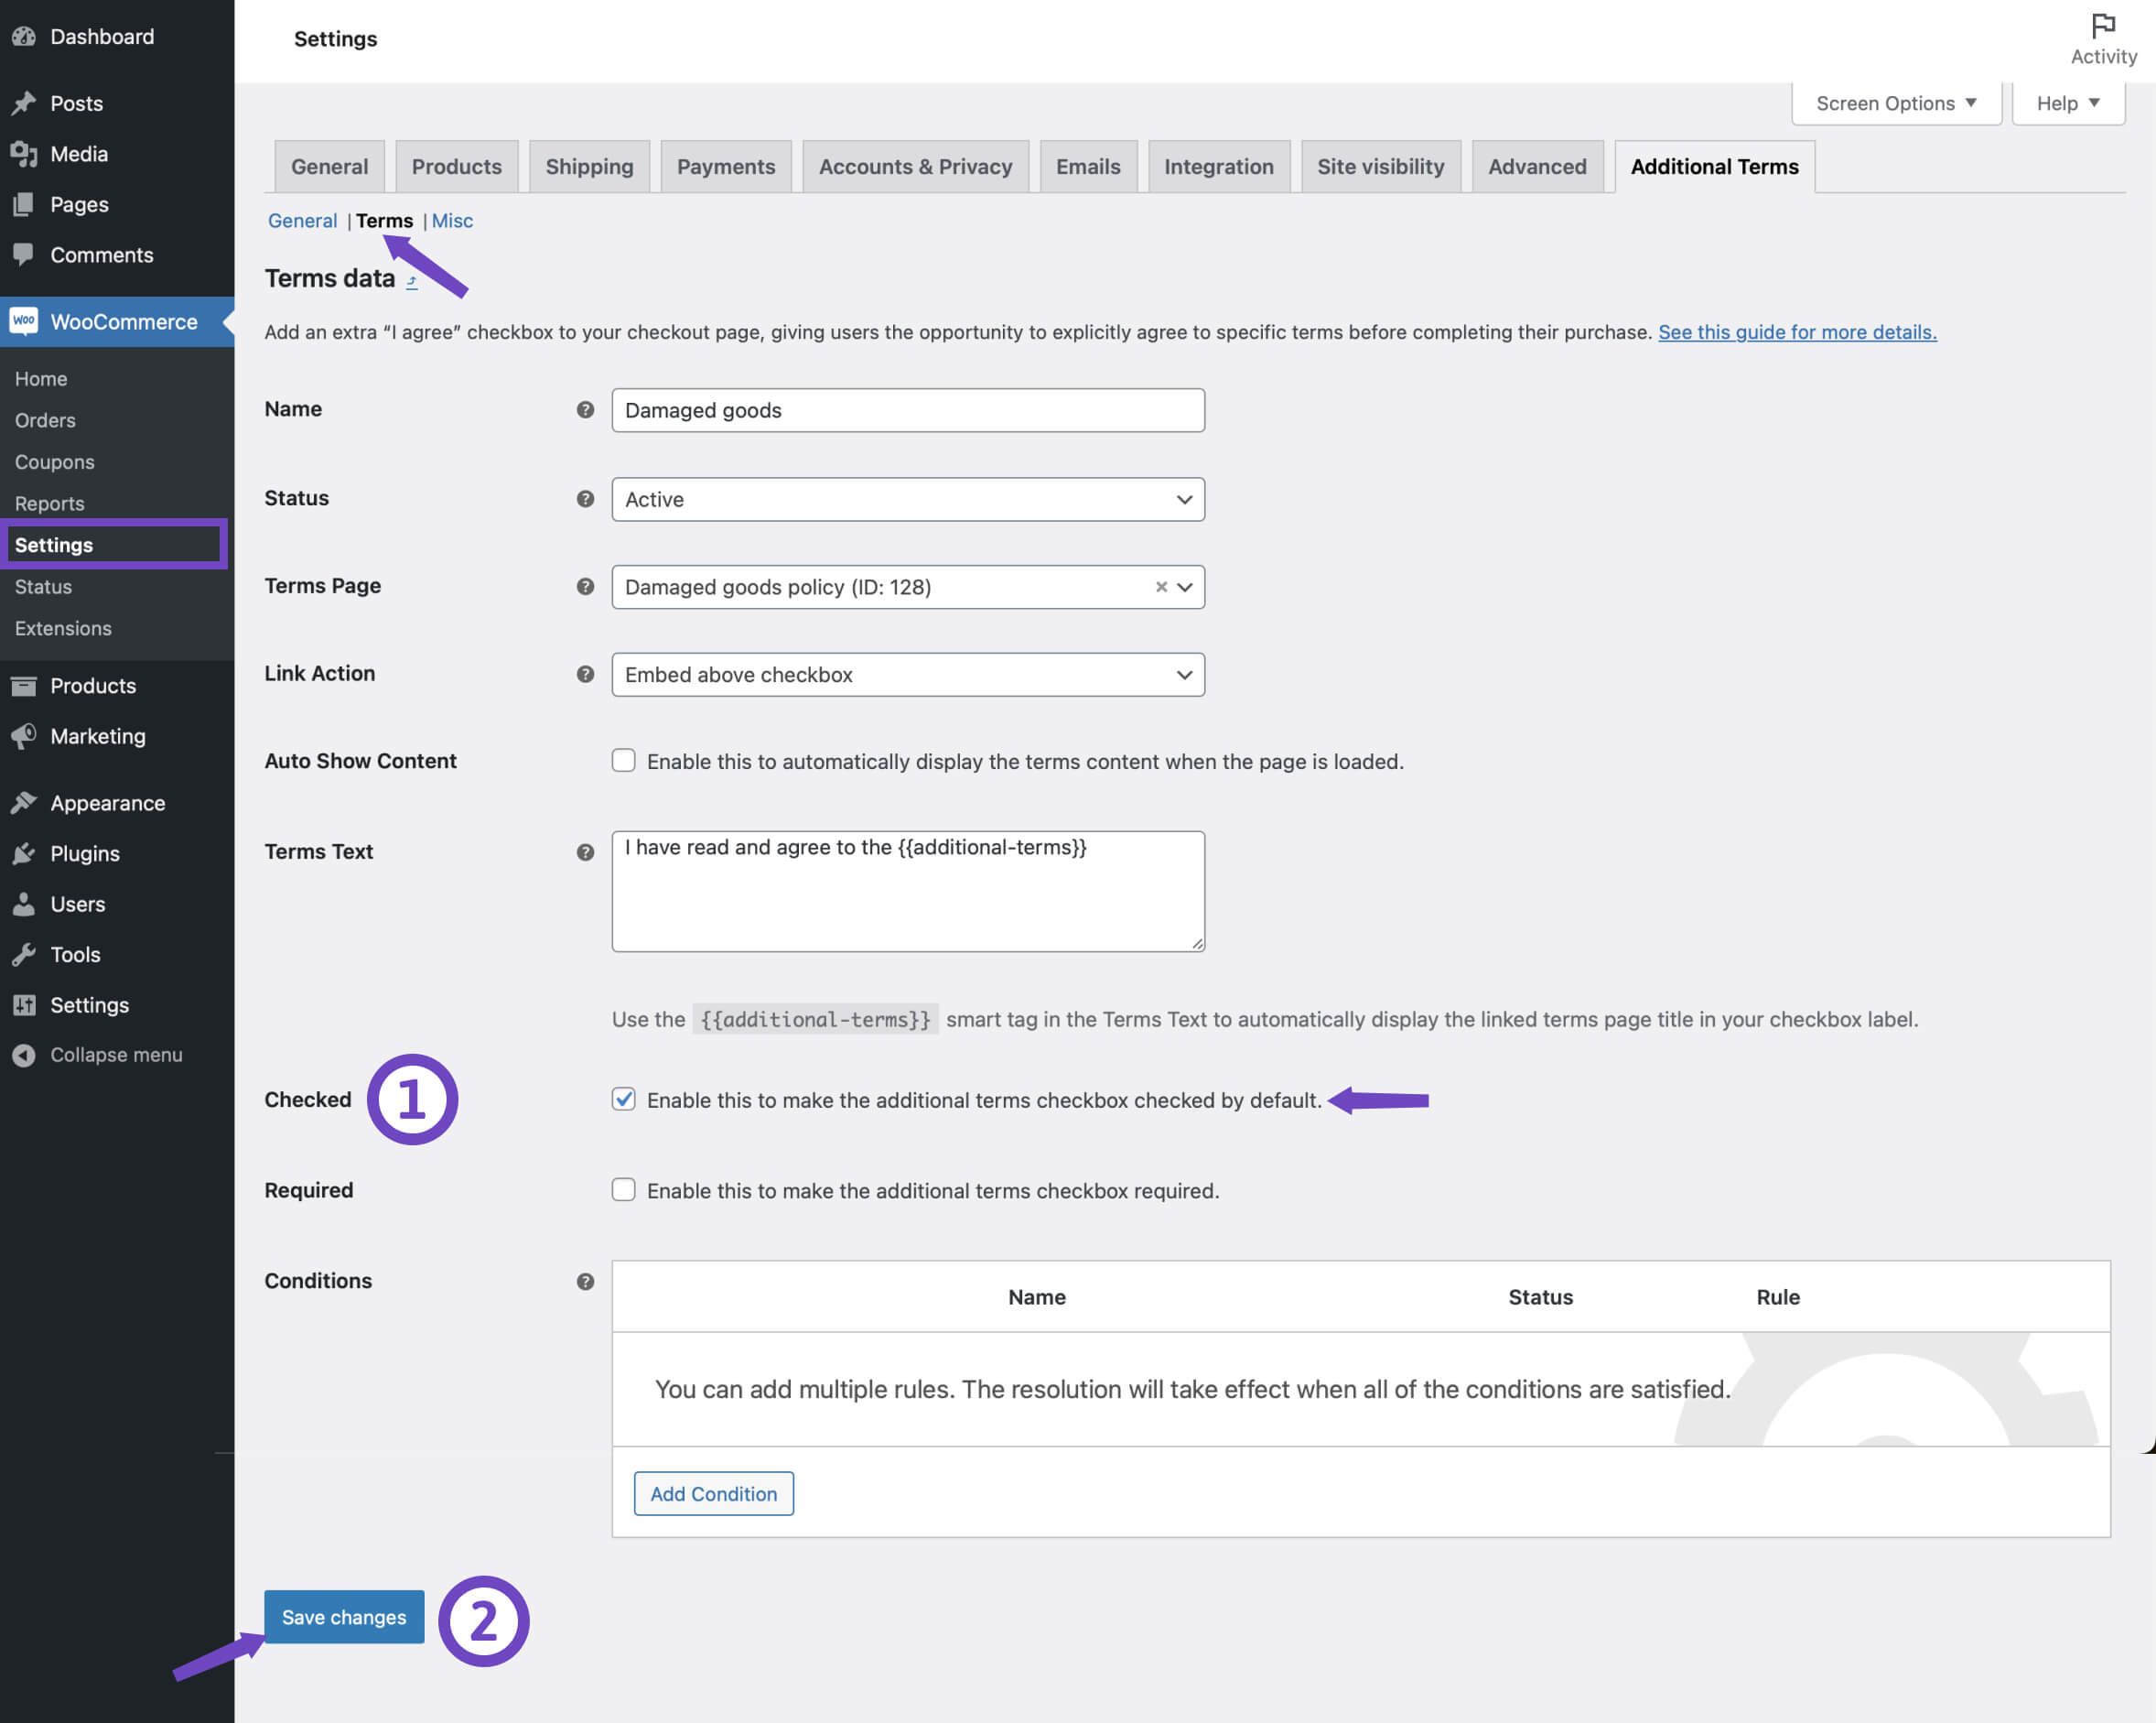Image resolution: width=2156 pixels, height=1723 pixels.
Task: Click the WooCommerce sidebar icon
Action: tap(24, 321)
